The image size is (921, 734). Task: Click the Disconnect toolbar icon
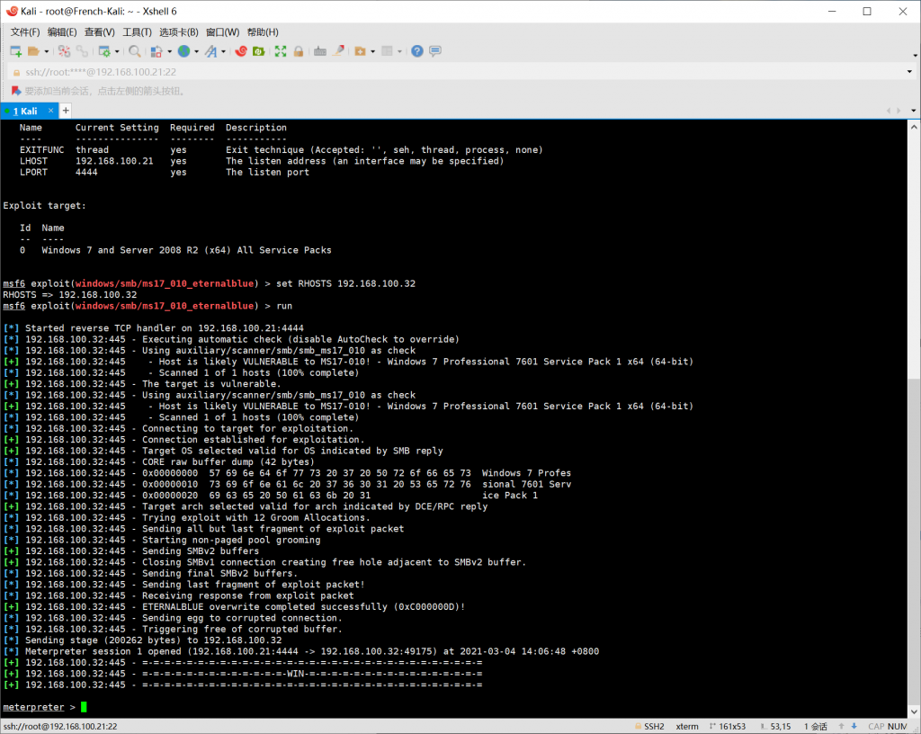click(x=64, y=51)
